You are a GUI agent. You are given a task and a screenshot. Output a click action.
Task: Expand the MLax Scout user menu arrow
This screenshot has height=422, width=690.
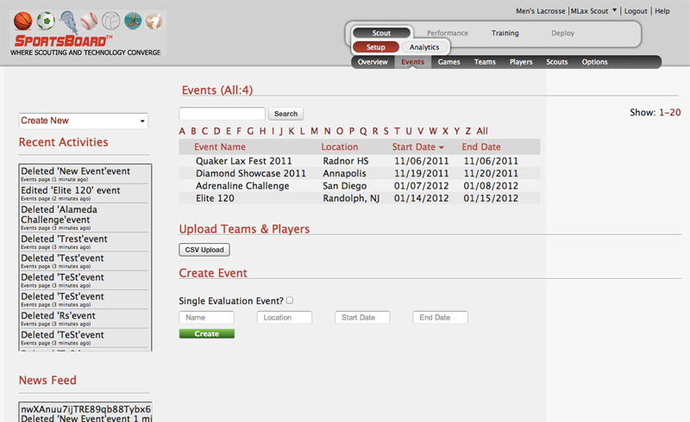tap(614, 11)
